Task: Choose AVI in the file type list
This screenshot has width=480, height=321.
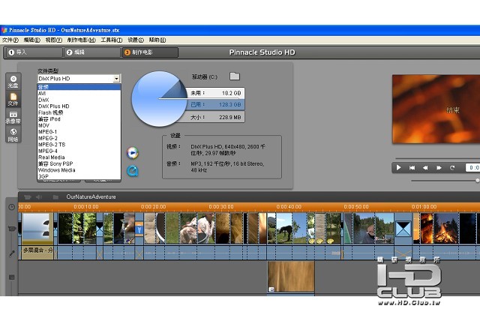Action: pyautogui.click(x=79, y=94)
